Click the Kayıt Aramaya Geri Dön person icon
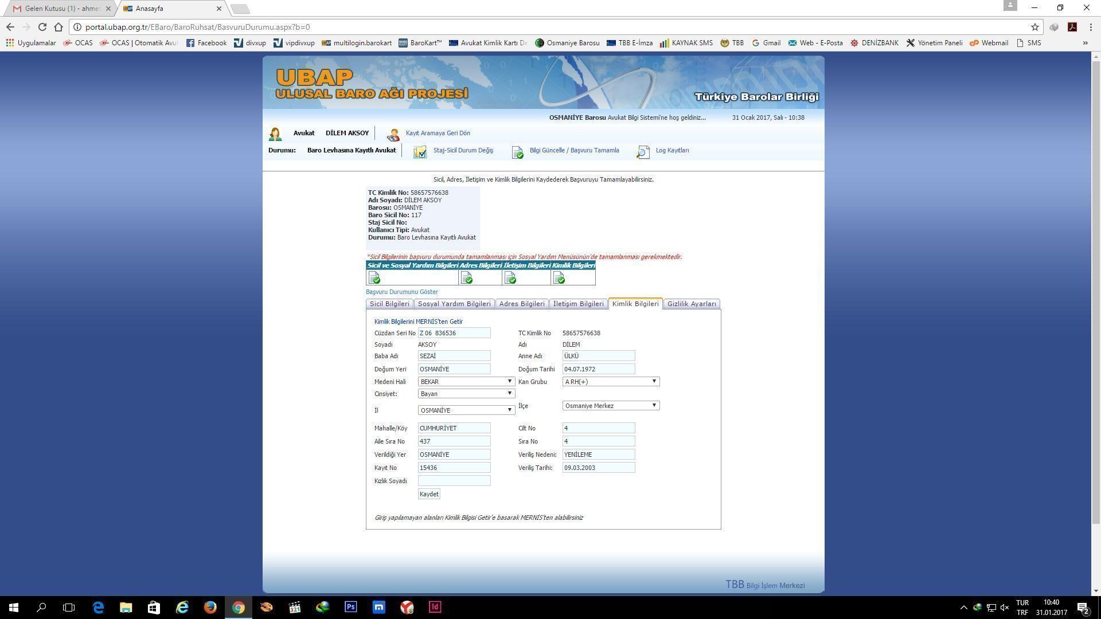 [393, 134]
